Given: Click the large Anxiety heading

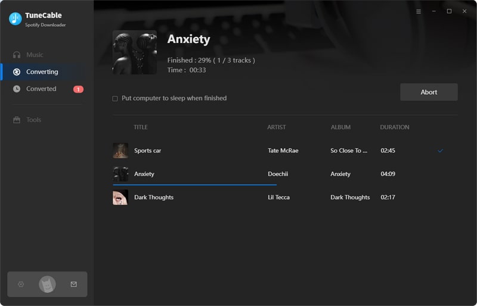Looking at the screenshot, I should pos(188,39).
